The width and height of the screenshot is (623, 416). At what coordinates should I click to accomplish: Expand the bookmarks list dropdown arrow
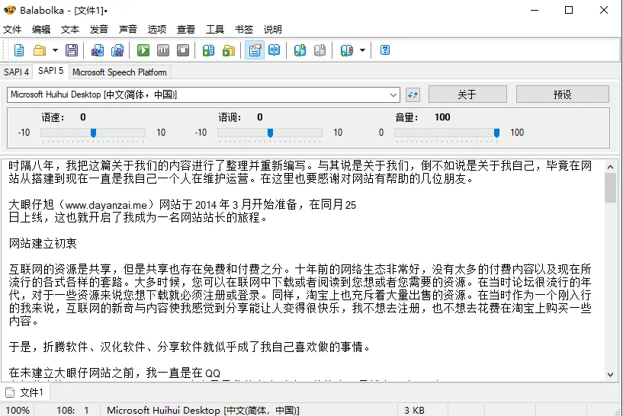point(362,50)
